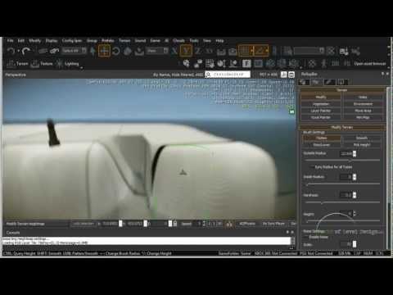Click the Perspective viewport title label
Viewport: 393px width, 295px height.
pyautogui.click(x=16, y=75)
